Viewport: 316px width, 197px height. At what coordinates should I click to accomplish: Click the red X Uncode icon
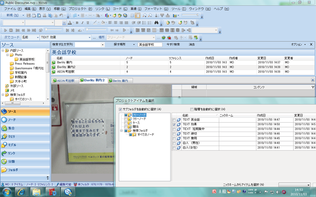coord(169,37)
